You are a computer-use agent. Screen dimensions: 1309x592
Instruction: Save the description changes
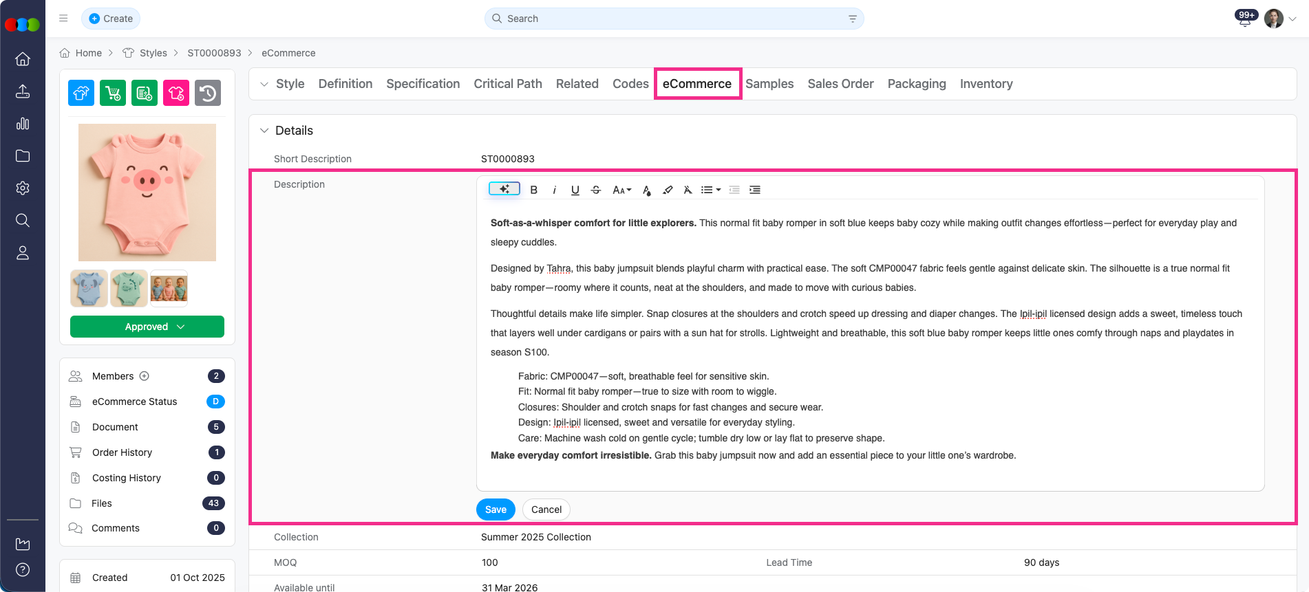point(496,509)
